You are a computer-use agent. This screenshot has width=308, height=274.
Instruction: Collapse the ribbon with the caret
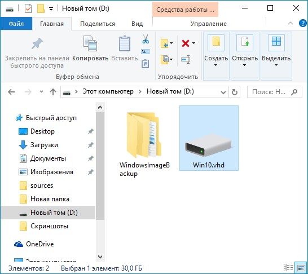tap(291, 23)
